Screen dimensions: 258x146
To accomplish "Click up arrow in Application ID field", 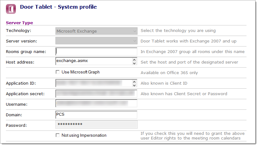I will (134, 82).
